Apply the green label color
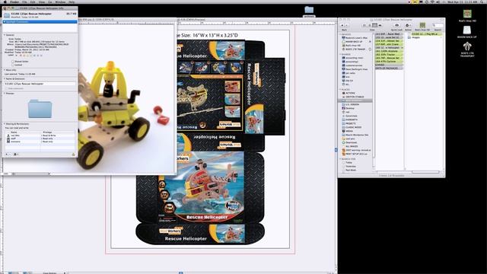 click(x=31, y=56)
